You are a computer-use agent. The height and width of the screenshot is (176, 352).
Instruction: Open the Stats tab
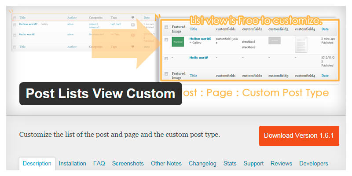tap(230, 163)
